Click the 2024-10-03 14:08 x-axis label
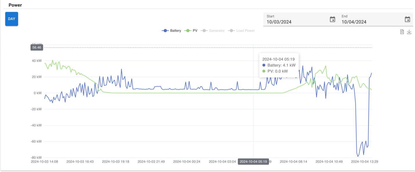This screenshot has width=415, height=172. (44, 162)
